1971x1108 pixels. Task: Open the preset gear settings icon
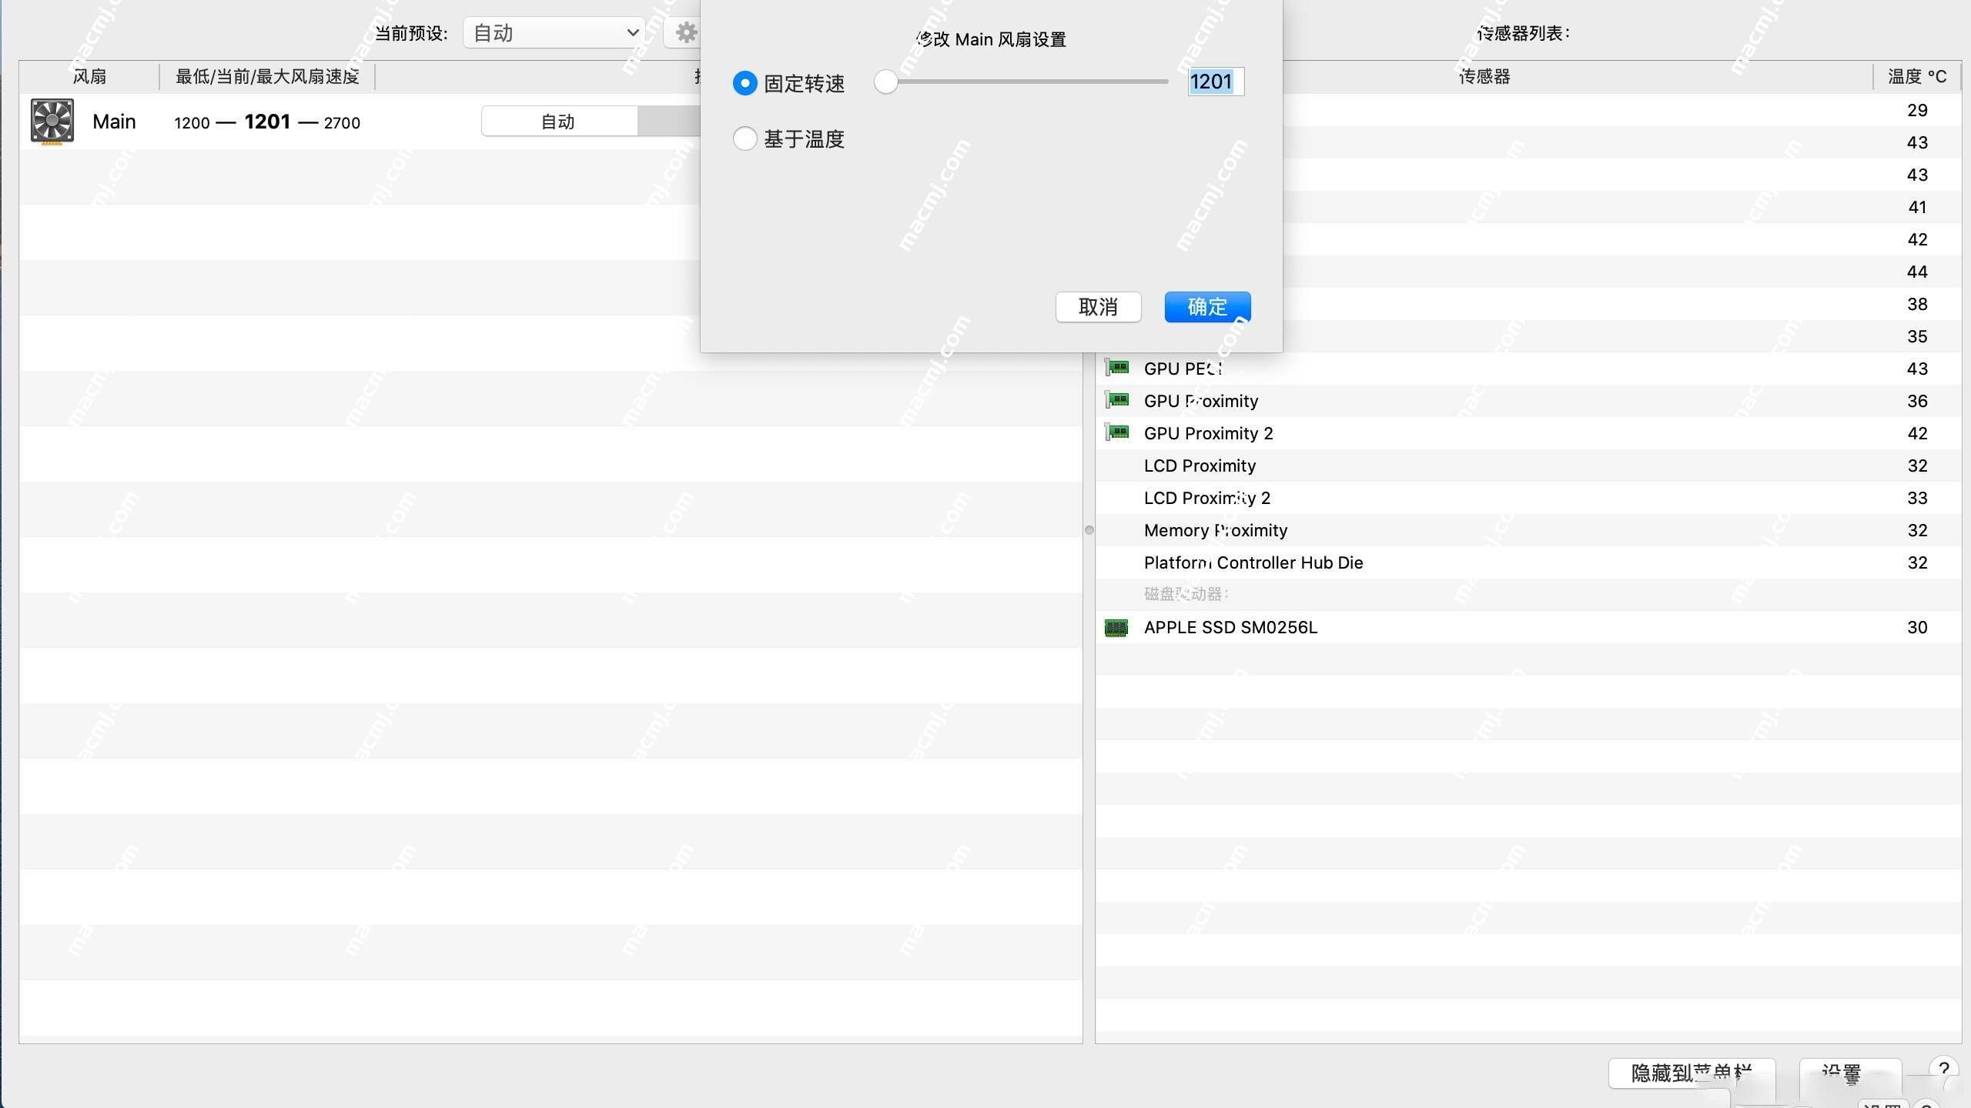[685, 33]
